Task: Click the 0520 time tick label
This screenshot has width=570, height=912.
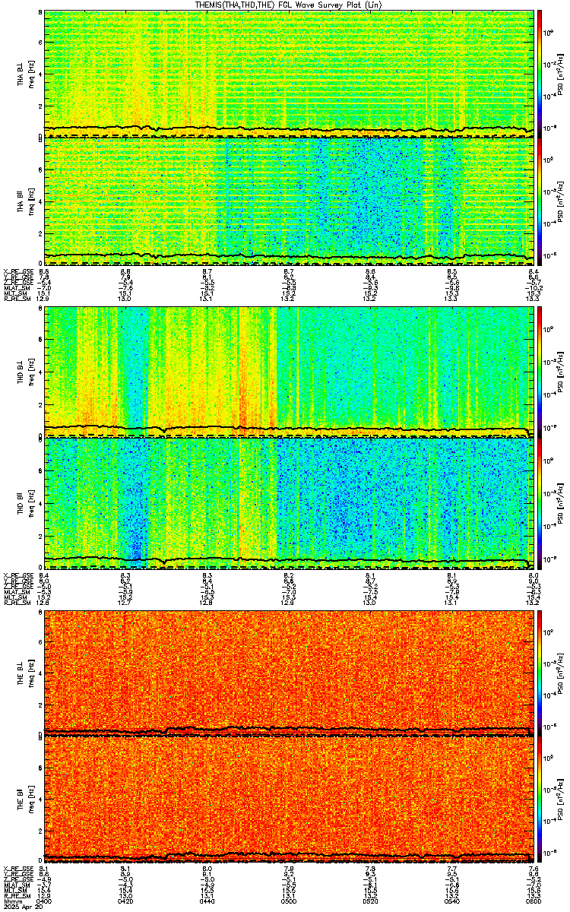Action: tap(370, 902)
